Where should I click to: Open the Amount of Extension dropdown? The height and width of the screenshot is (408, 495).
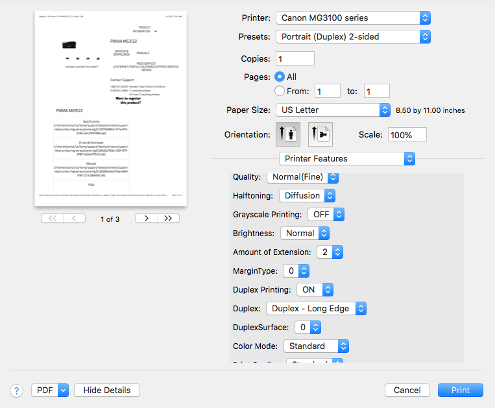(330, 252)
